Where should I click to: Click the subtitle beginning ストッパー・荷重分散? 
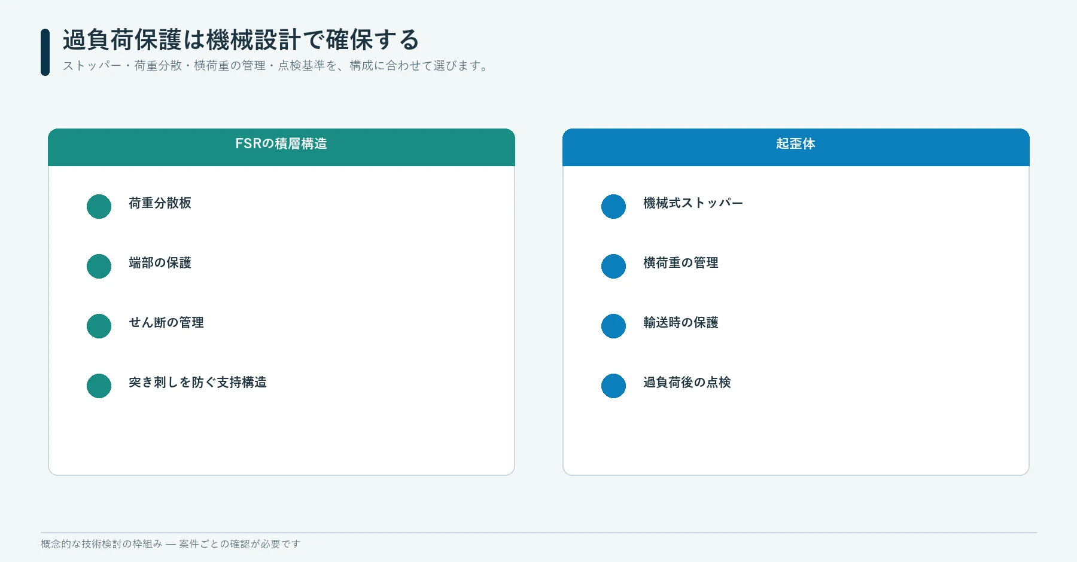tap(277, 66)
